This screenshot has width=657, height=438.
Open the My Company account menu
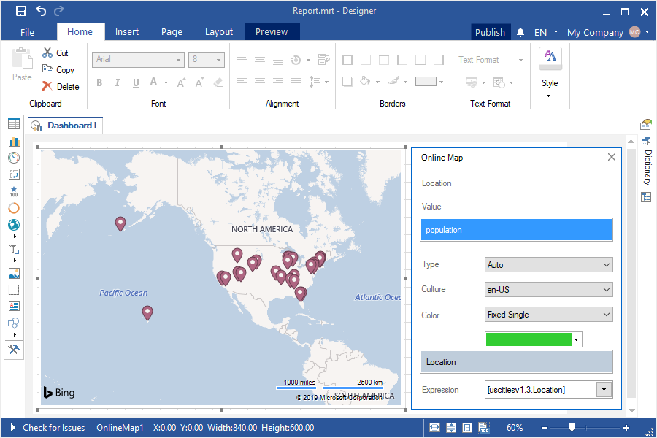click(607, 32)
